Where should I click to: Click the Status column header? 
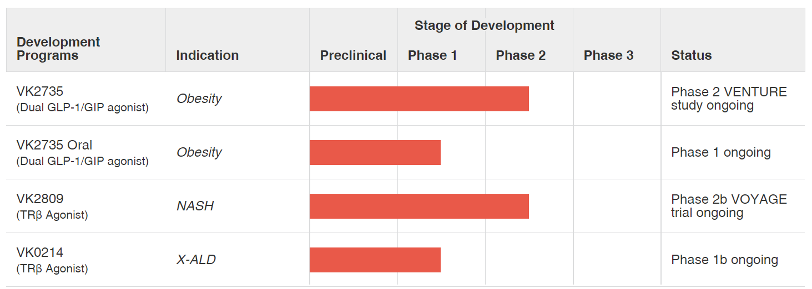coord(691,55)
